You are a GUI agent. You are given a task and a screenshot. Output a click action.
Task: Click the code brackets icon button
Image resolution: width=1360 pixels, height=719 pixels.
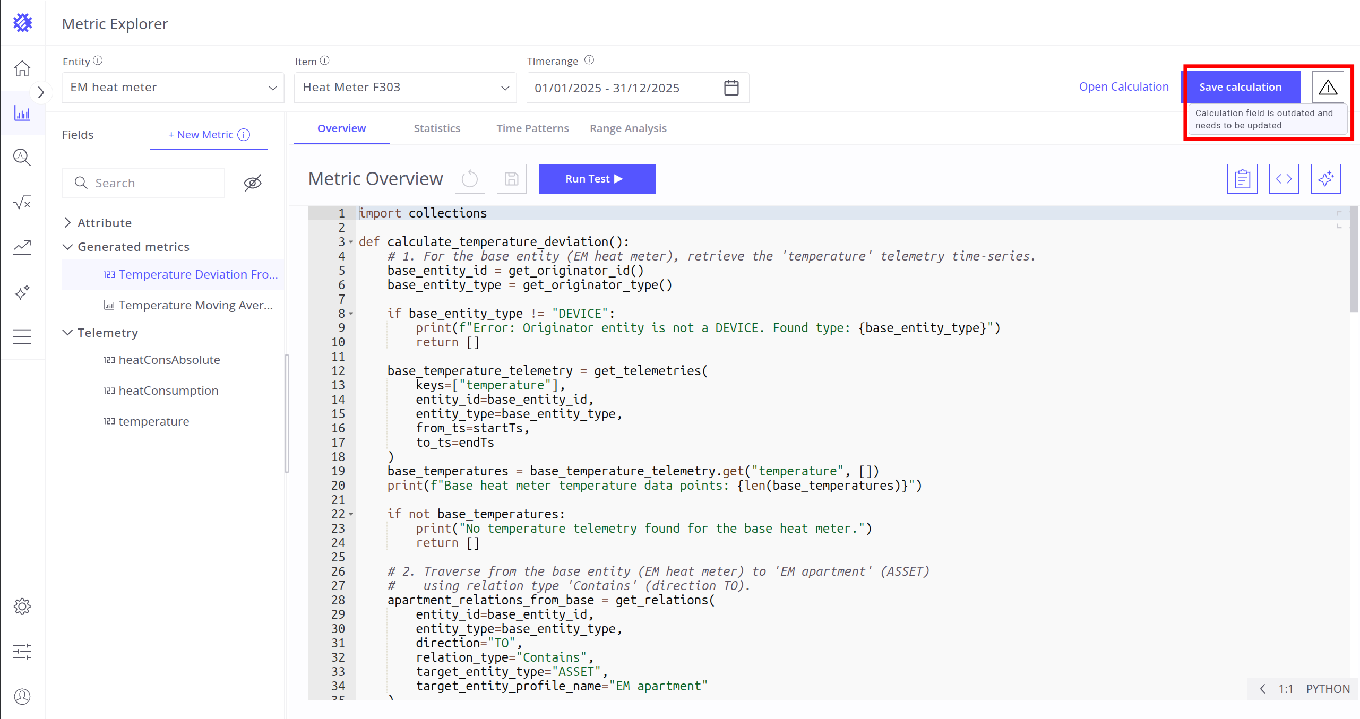pos(1284,179)
